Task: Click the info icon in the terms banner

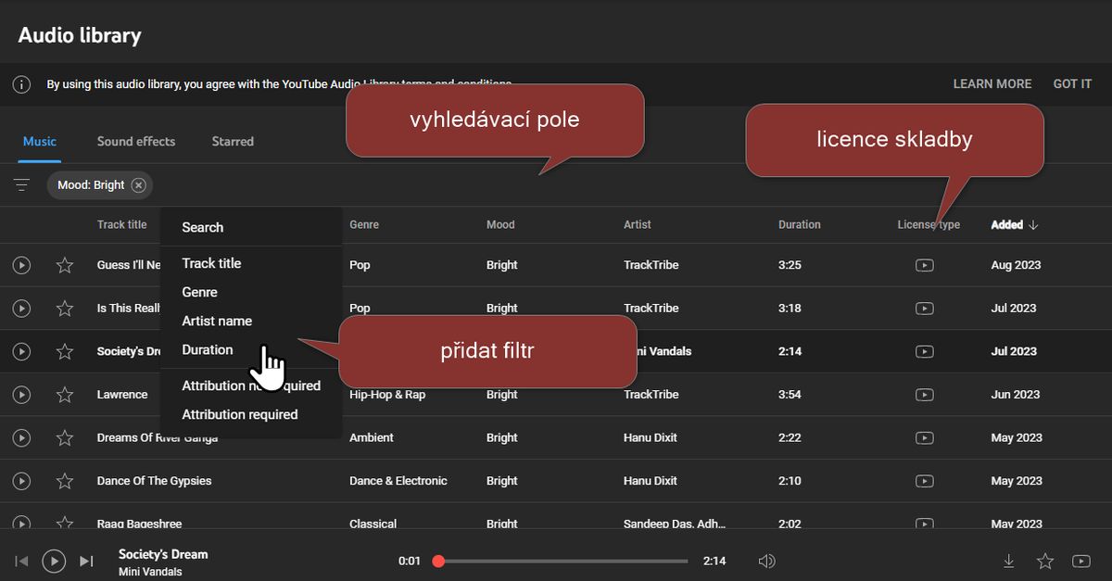Action: coord(21,84)
